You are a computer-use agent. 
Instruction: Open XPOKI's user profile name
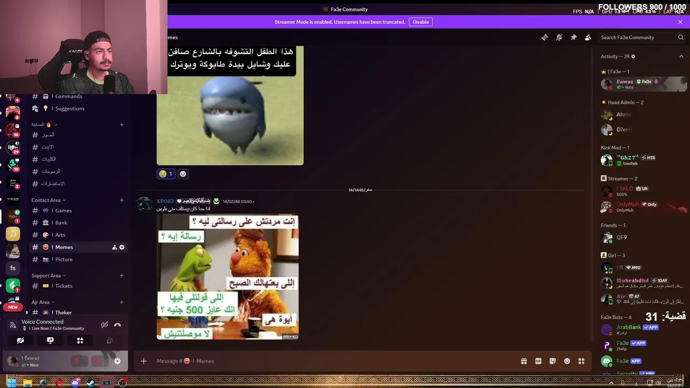[x=165, y=202]
